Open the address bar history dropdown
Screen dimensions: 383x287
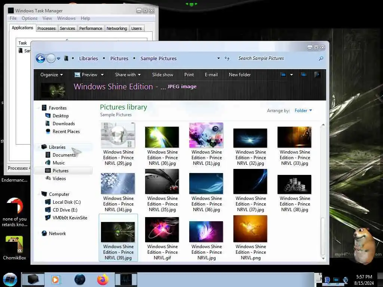[218, 58]
